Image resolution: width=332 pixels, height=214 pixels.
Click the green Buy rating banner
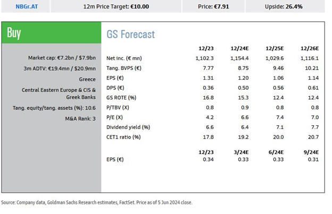51,33
